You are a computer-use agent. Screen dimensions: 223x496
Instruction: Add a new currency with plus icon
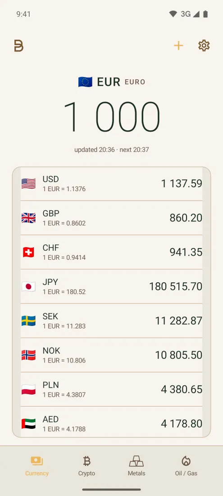178,46
